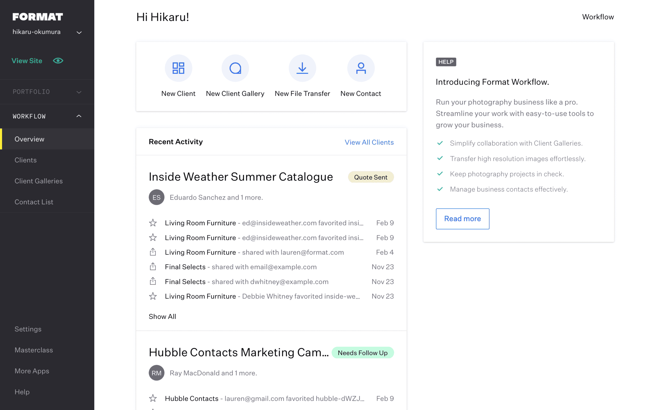Click the New Client grid icon
656x410 pixels.
coord(178,68)
